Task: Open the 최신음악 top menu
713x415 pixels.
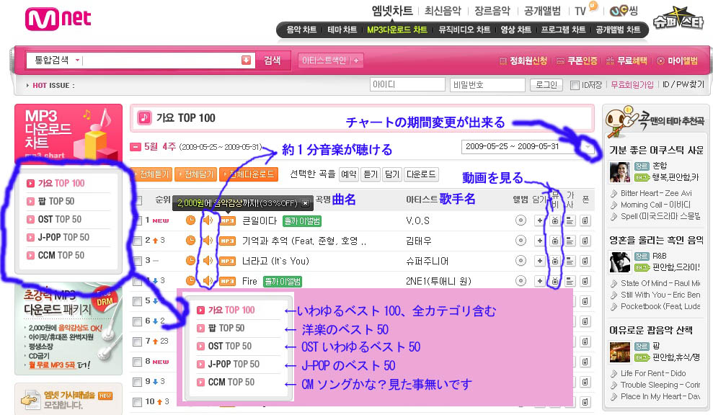Action: coord(443,11)
